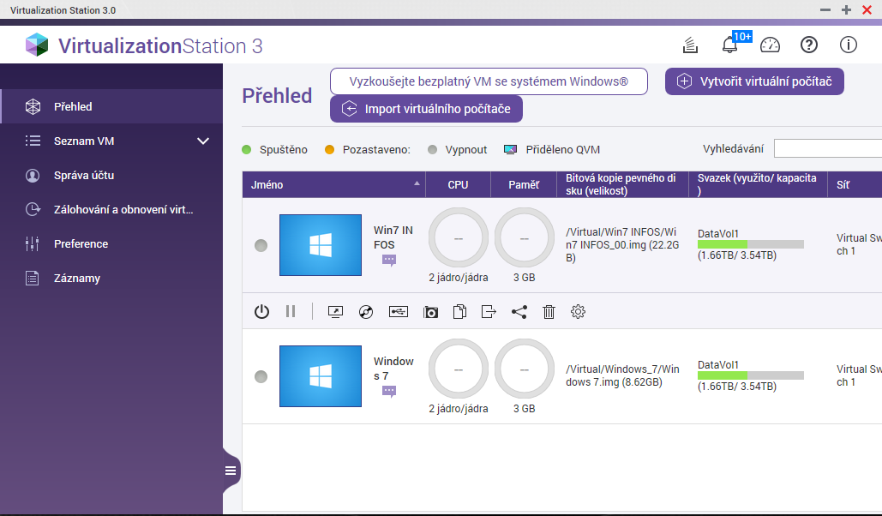882x516 pixels.
Task: Click the Win7 INFOS status indicator
Action: tap(261, 245)
